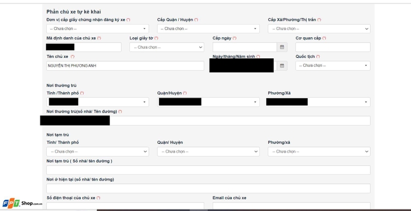Viewport: 411px width, 211px height.
Task: Click the Nơi tạm trú section label
Action: click(58, 135)
